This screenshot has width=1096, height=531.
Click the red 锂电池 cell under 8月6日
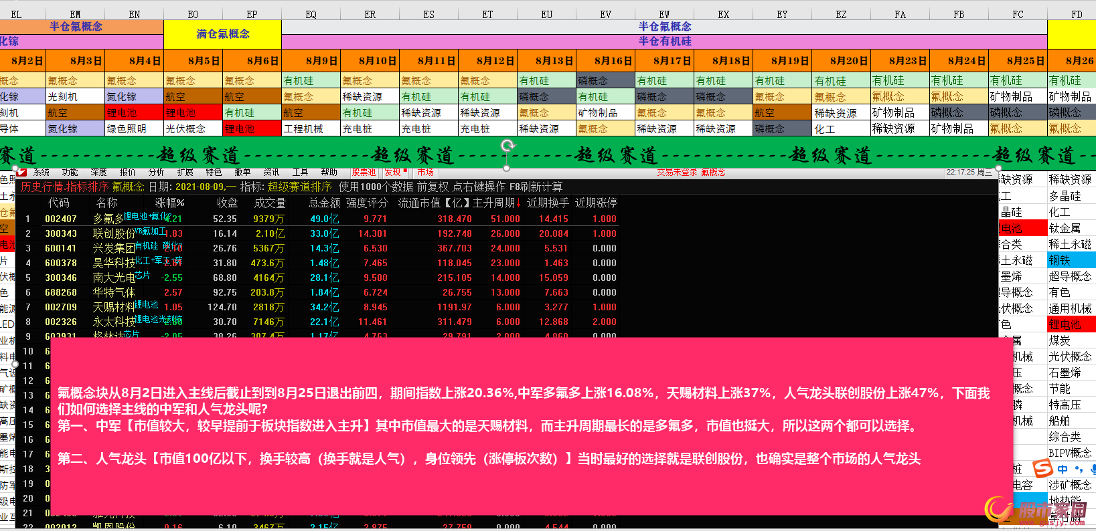pos(252,128)
